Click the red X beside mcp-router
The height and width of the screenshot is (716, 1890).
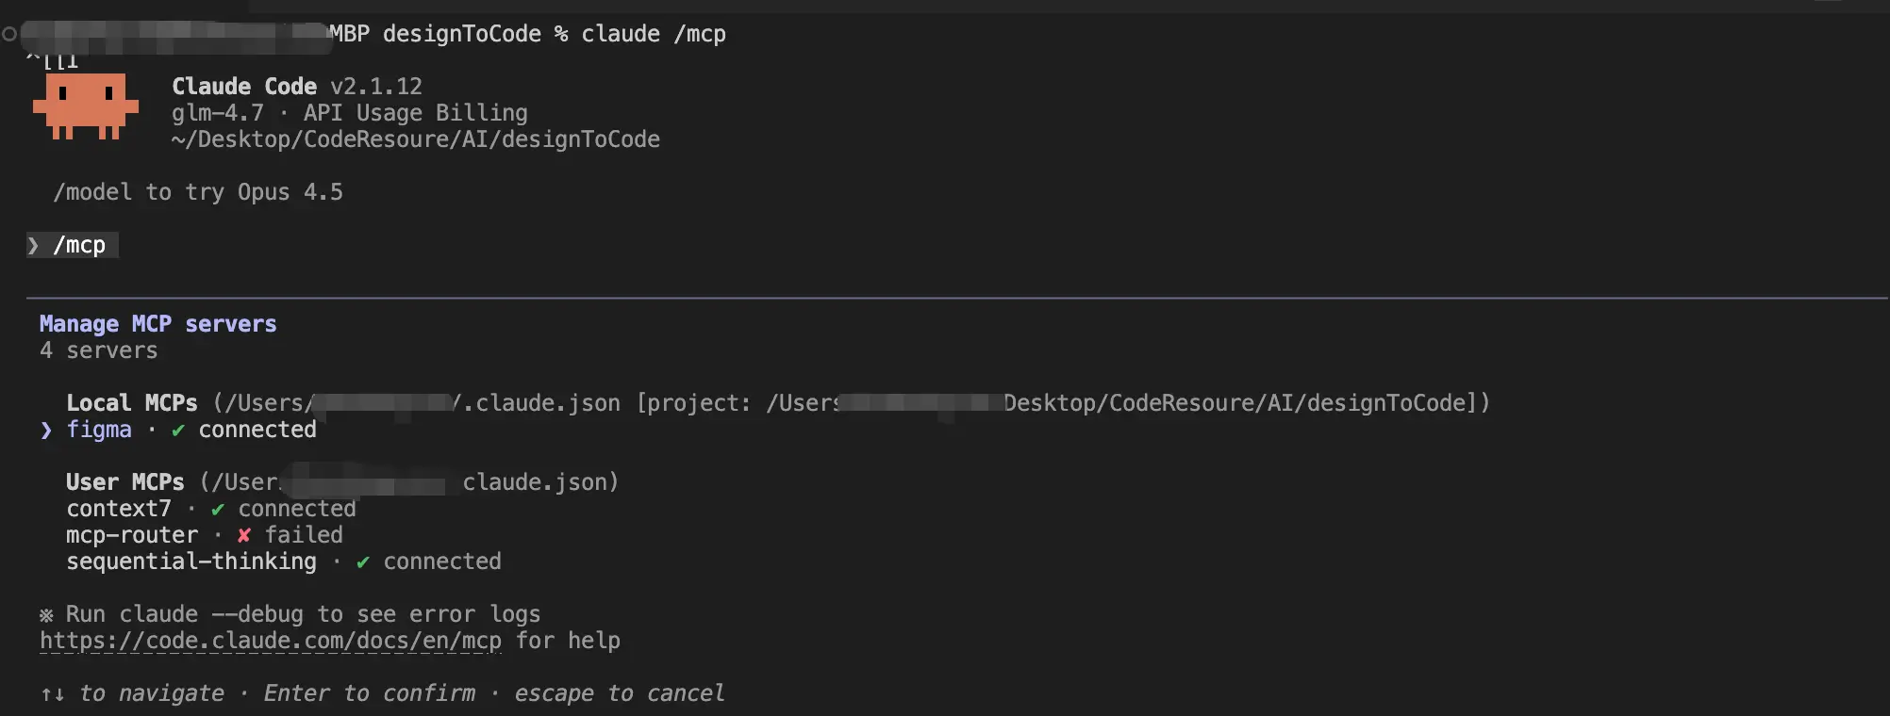[244, 535]
